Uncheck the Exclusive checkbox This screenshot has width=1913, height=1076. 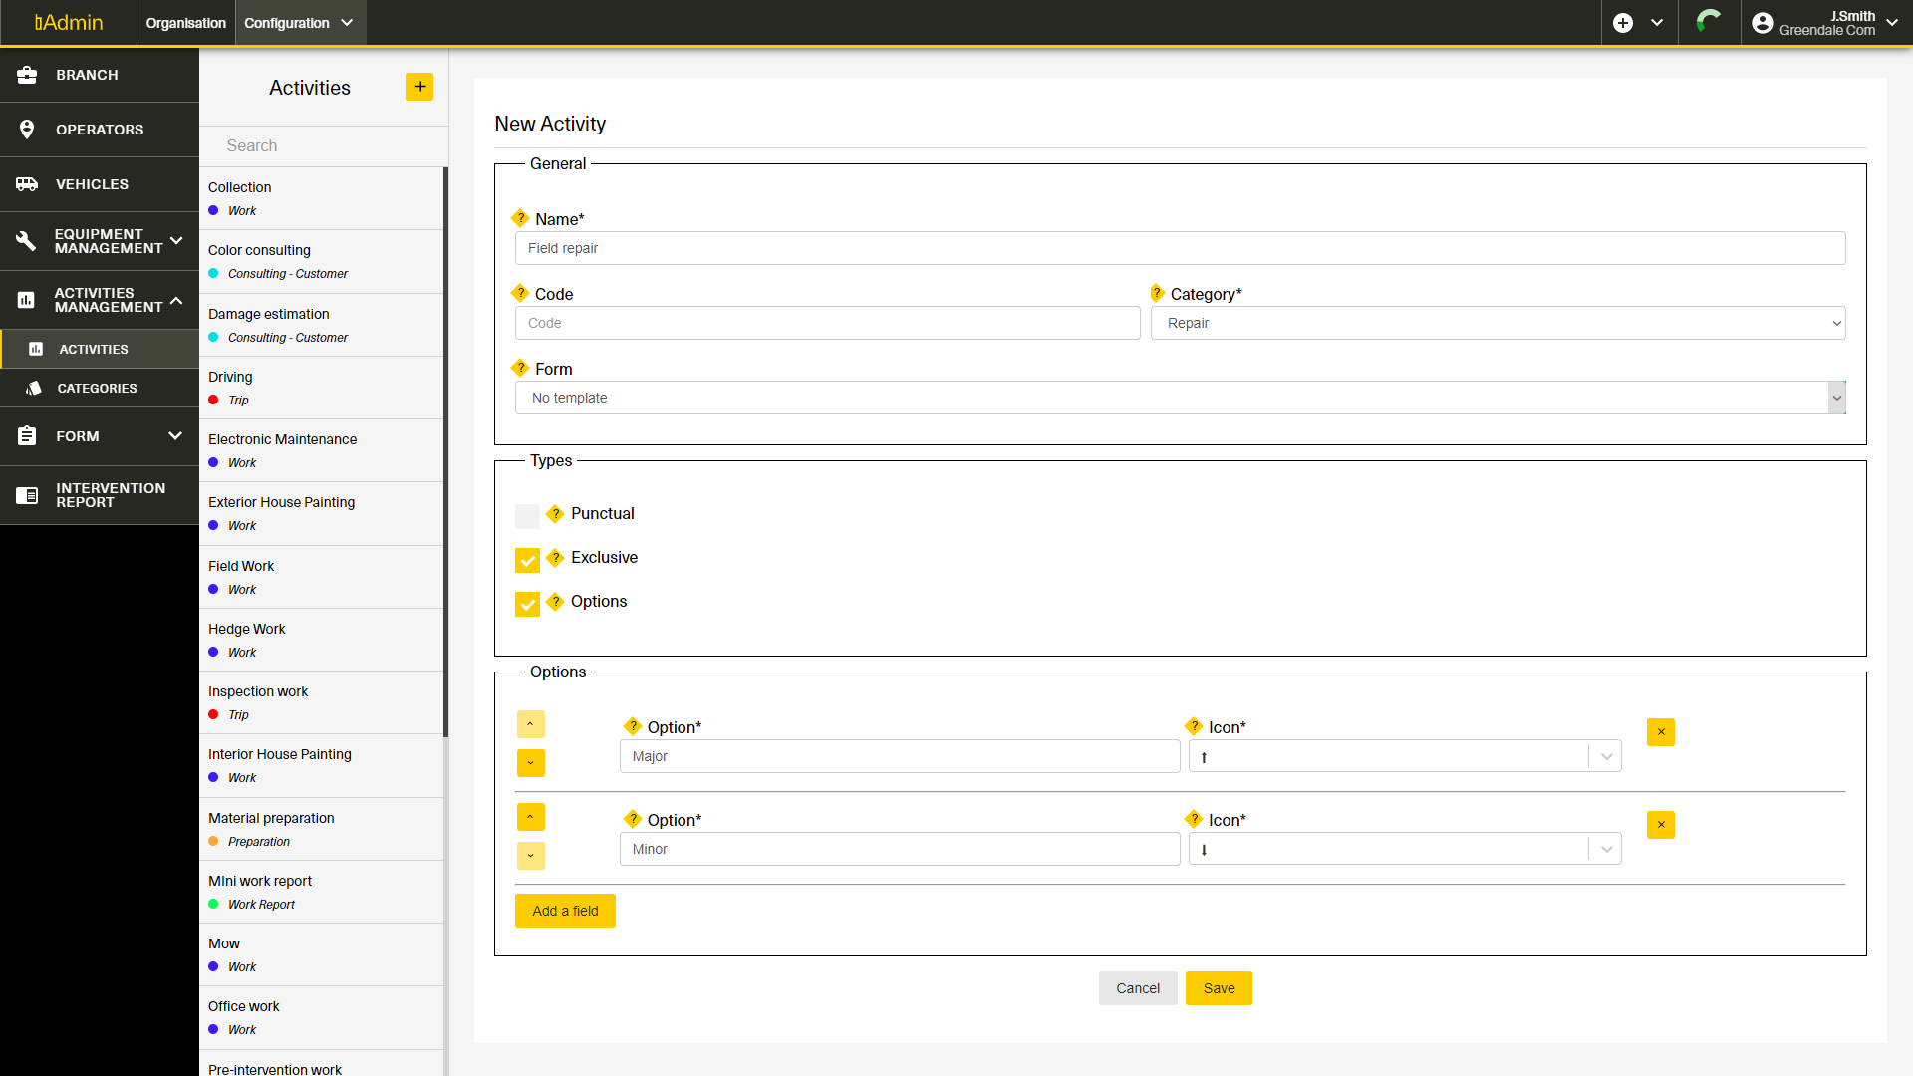tap(527, 560)
